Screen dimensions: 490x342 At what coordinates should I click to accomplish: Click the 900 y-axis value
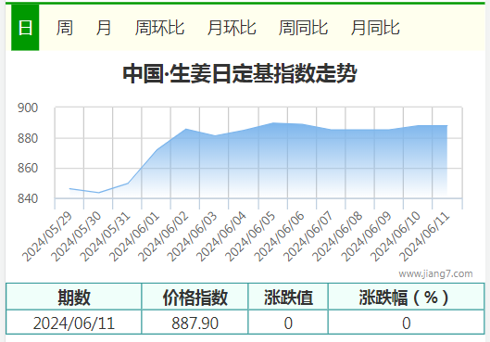[x=28, y=108]
